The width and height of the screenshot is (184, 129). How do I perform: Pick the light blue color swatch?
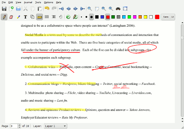[x=124, y=17]
